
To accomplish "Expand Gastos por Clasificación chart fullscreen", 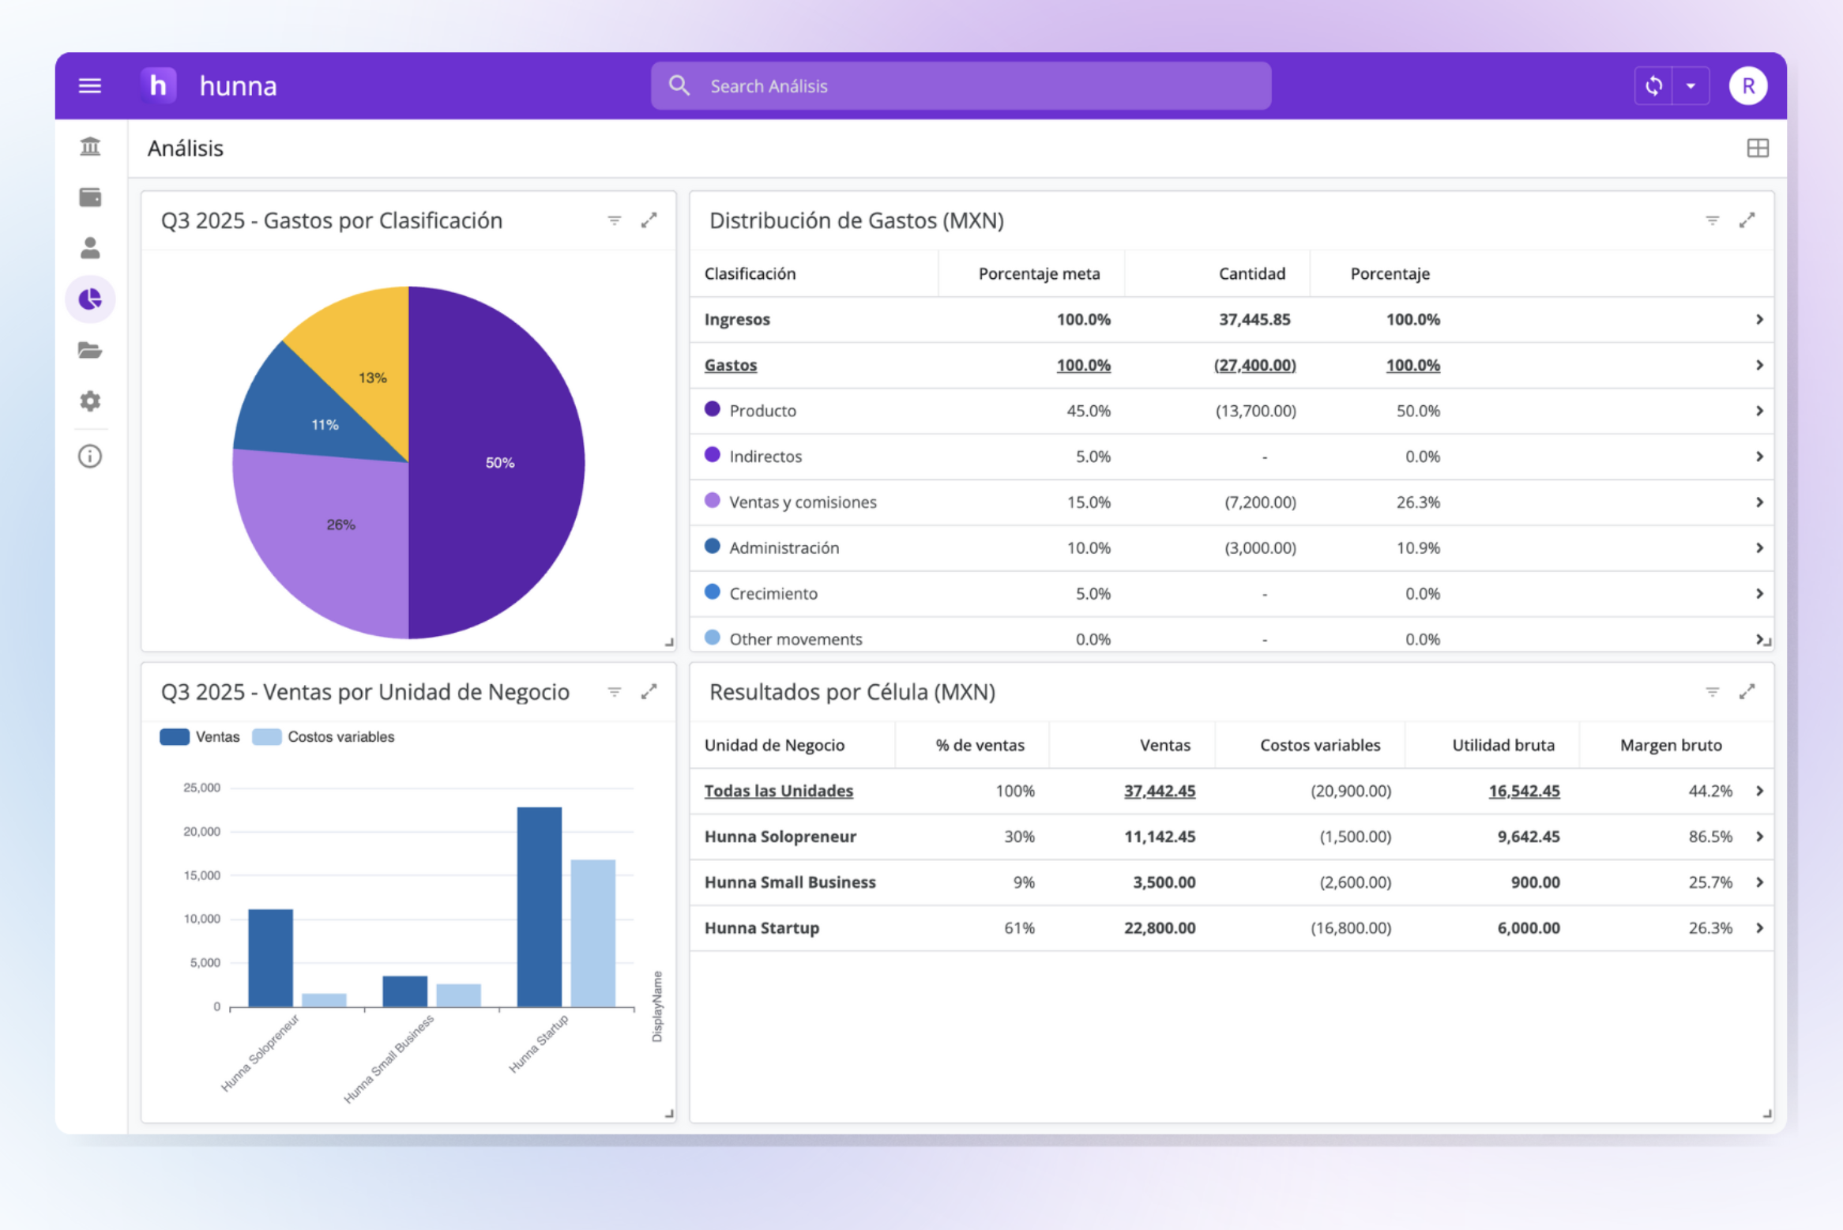I will tap(649, 220).
